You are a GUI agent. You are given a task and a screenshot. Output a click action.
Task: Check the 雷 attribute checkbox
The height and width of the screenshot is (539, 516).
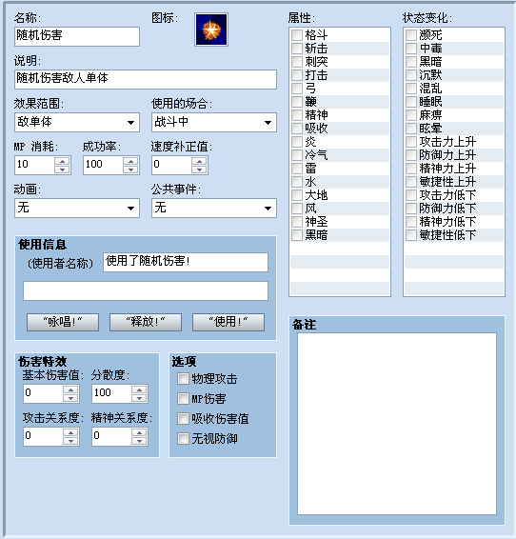[x=297, y=169]
